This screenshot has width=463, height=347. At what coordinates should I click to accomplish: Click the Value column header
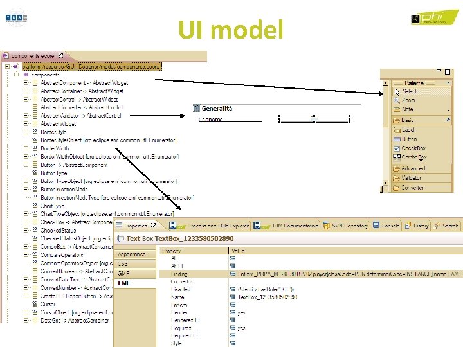[346, 251]
